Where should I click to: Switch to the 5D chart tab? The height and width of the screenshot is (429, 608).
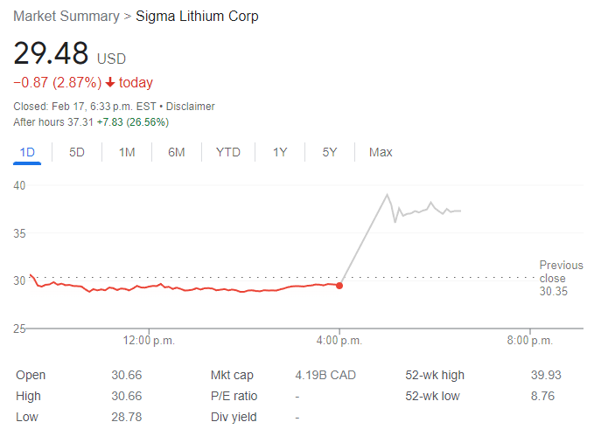pyautogui.click(x=77, y=152)
